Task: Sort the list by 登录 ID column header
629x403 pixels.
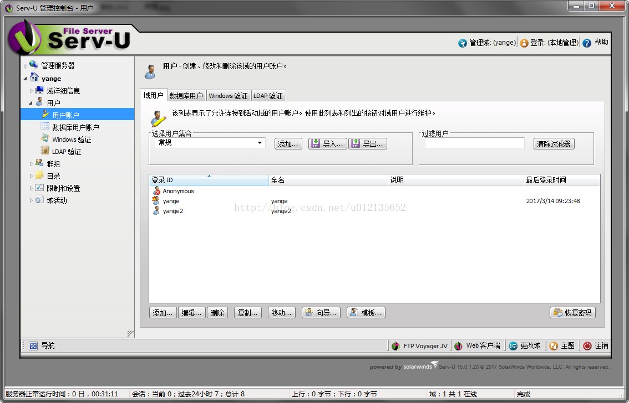Action: pos(209,180)
